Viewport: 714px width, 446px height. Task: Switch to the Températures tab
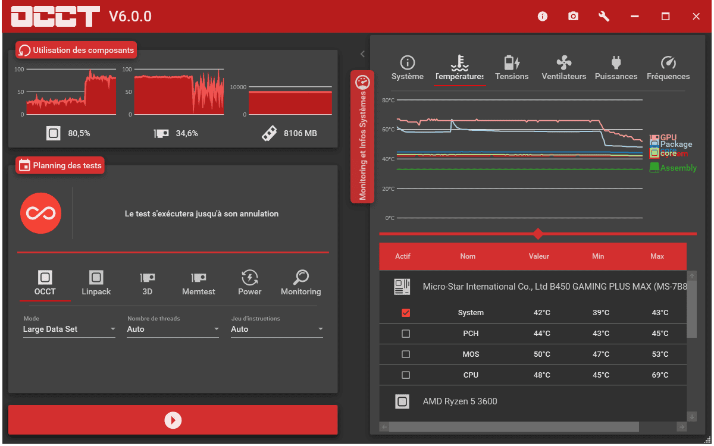(459, 68)
